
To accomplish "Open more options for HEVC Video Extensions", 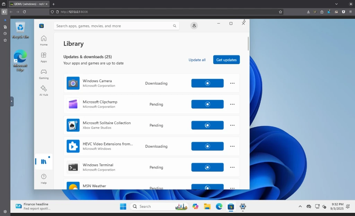I will 232,146.
